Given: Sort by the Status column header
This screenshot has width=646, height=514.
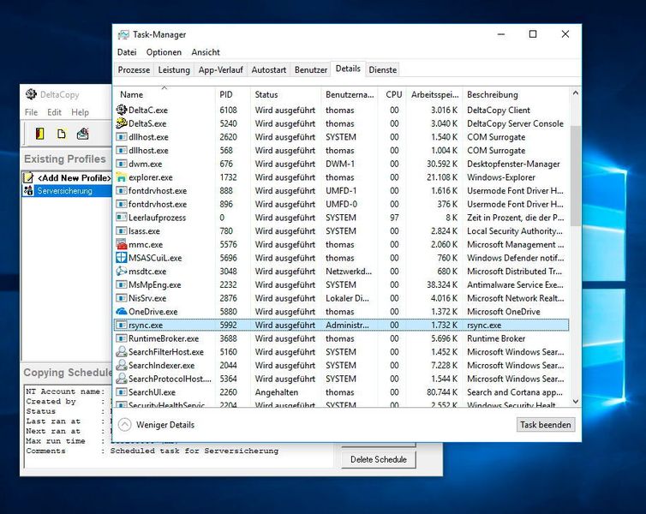Looking at the screenshot, I should tap(285, 95).
